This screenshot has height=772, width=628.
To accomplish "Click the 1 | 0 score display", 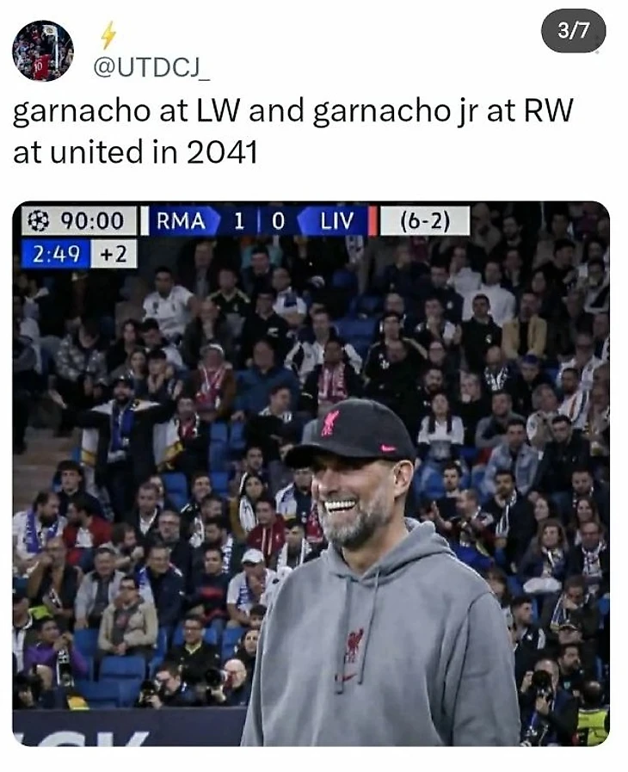I will (259, 220).
